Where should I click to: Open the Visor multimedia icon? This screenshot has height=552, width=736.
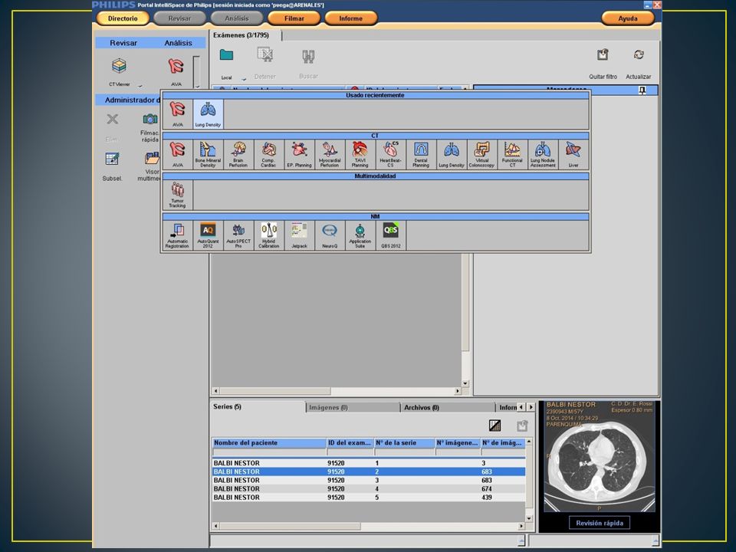coord(152,158)
